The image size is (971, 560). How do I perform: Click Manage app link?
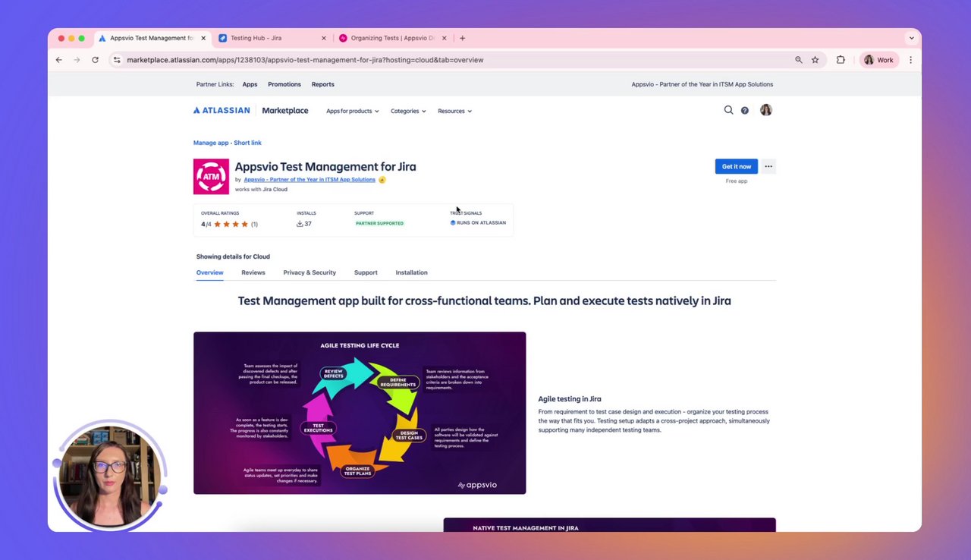coord(211,143)
